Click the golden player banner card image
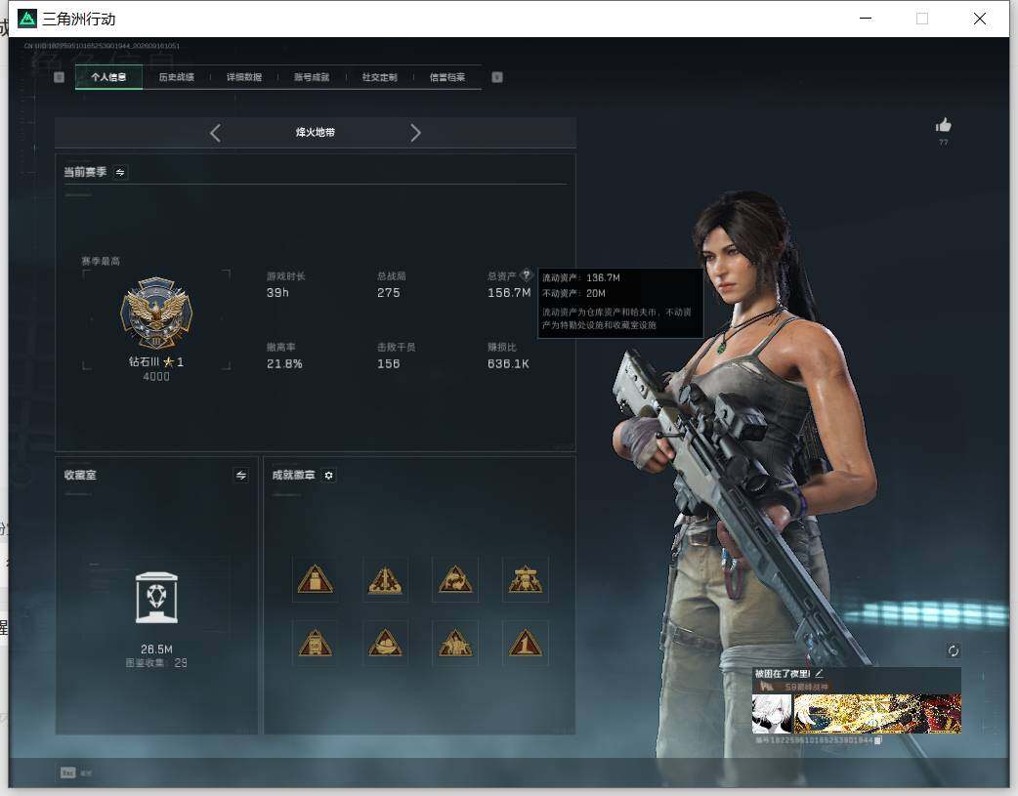Screen dimensions: 1018x796 (877, 714)
